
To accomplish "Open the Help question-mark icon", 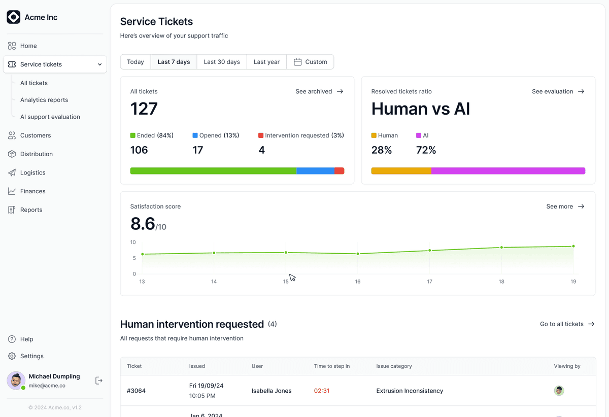I will (x=12, y=339).
